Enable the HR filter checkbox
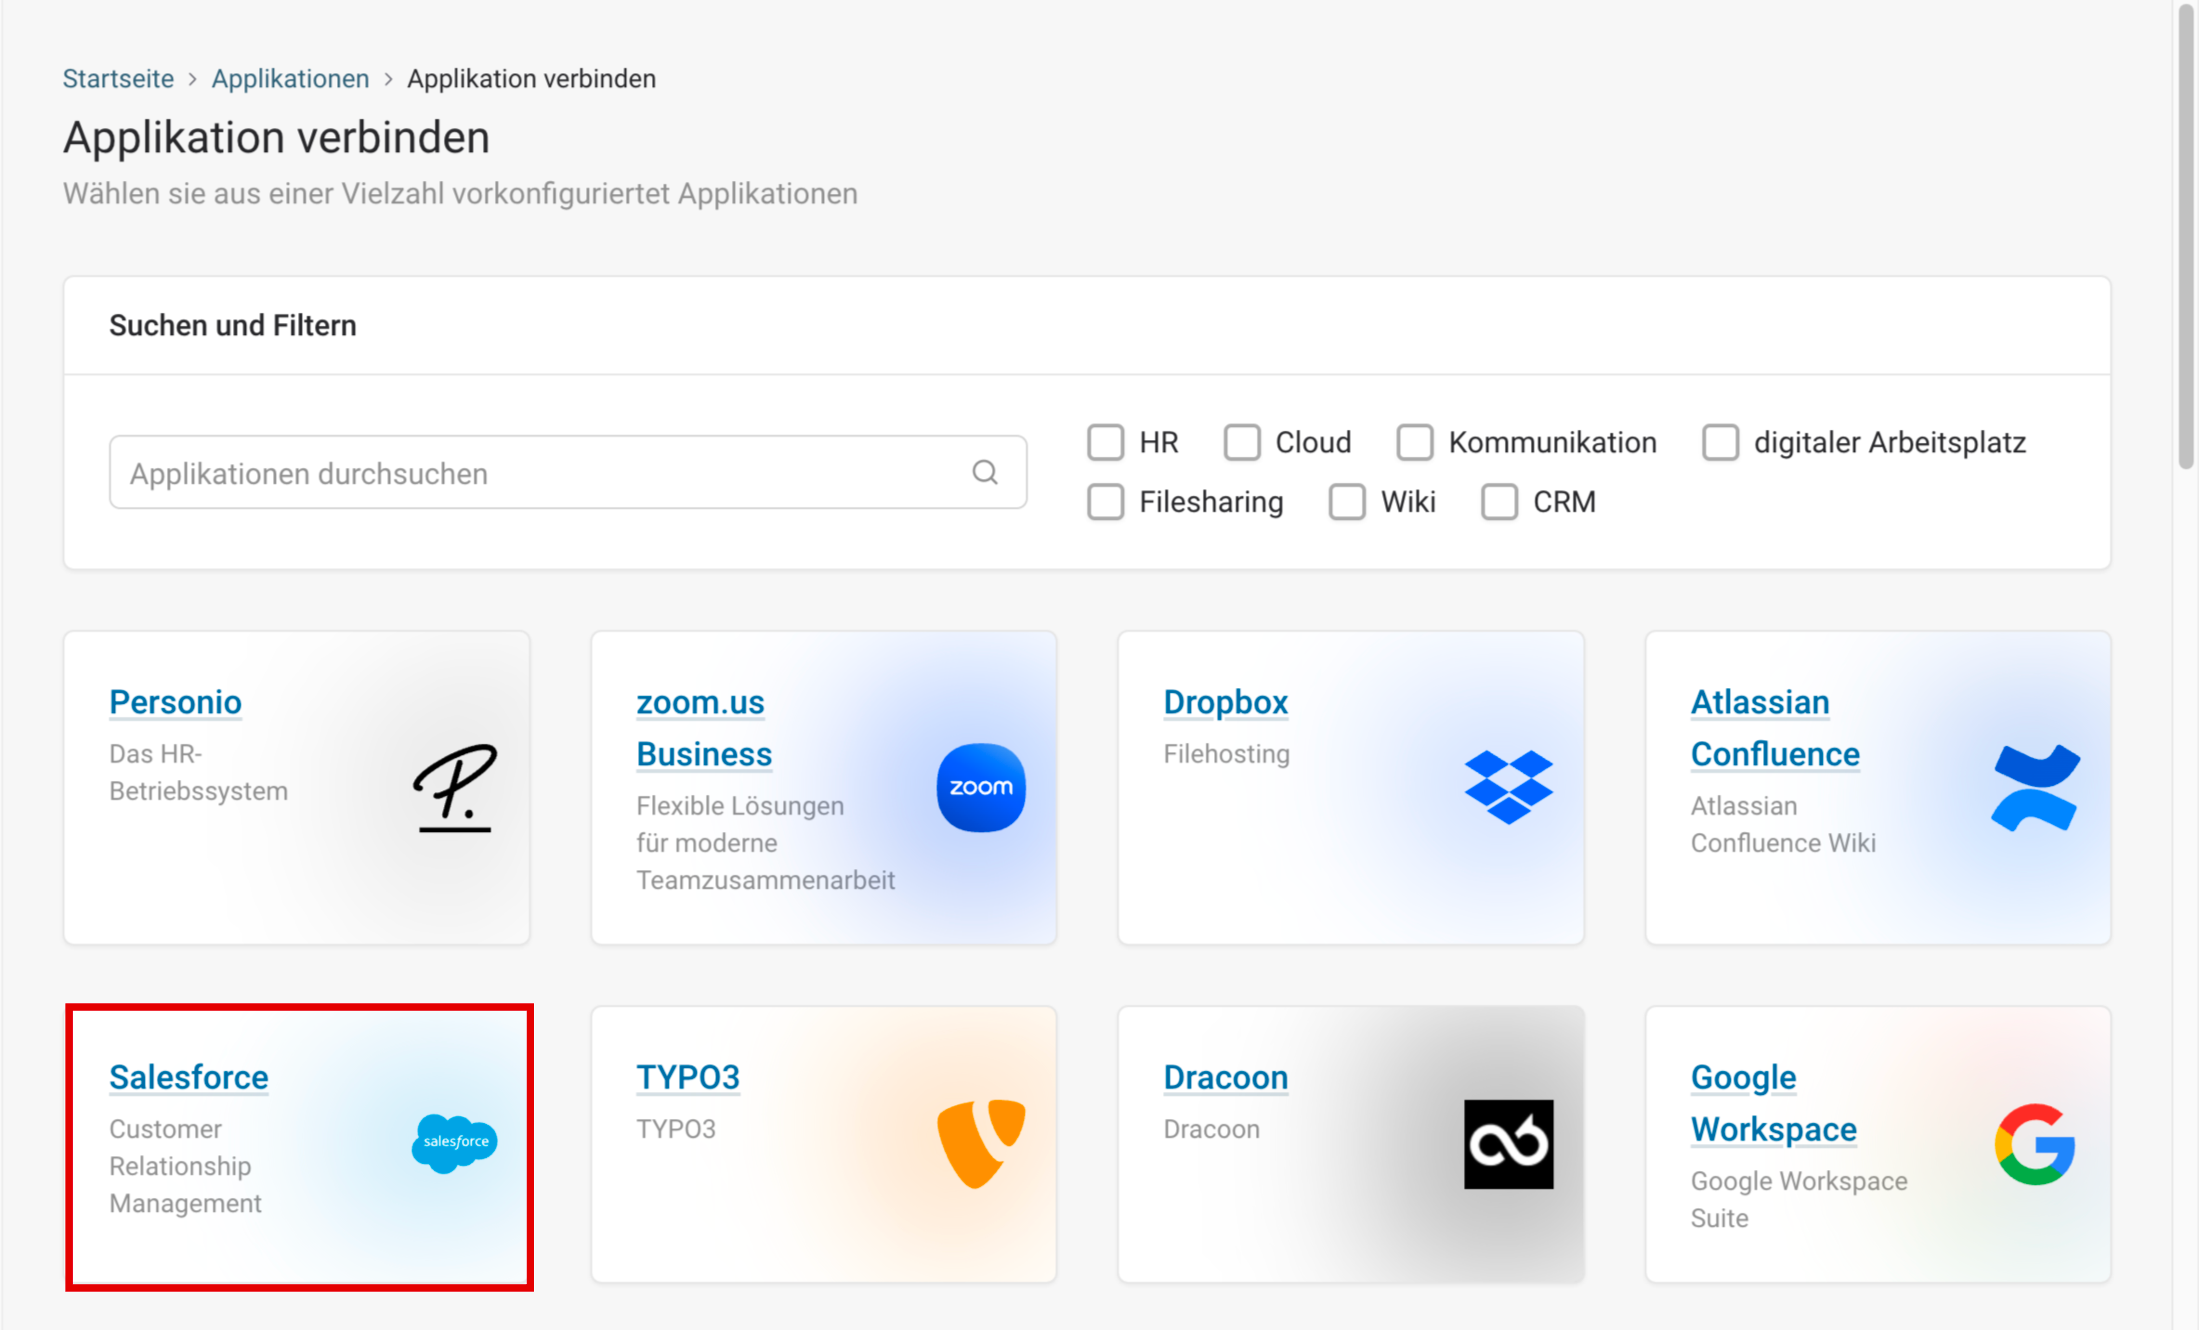Screen dimensions: 2199x1330 pyautogui.click(x=1105, y=443)
